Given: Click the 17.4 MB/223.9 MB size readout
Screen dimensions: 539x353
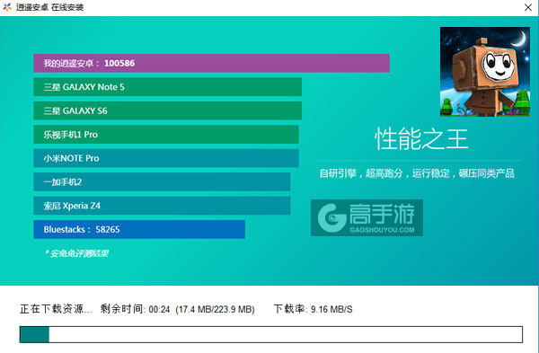Looking at the screenshot, I should 216,309.
